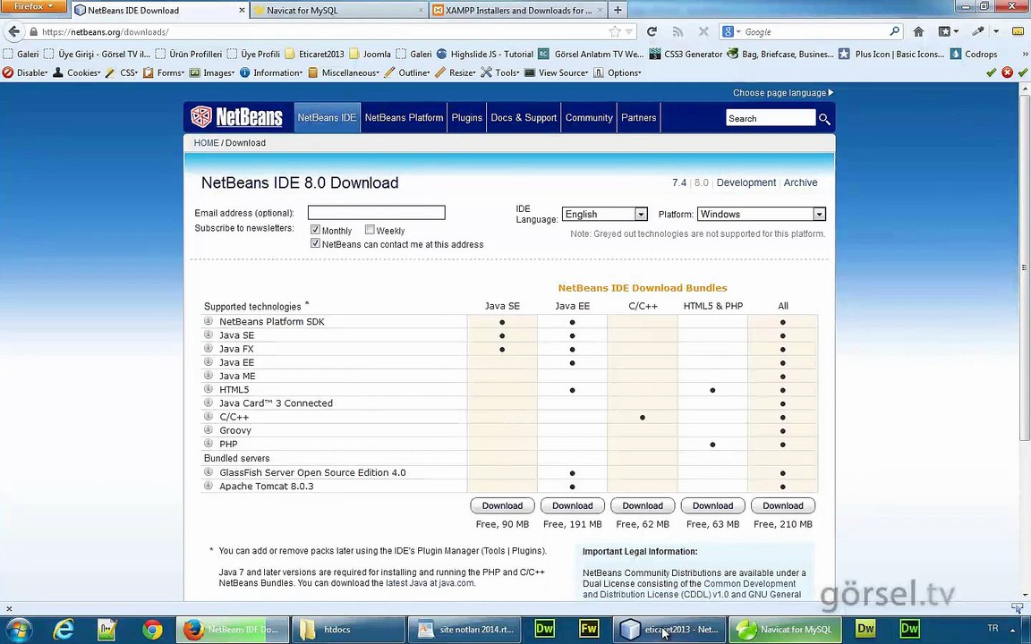Reload the page with the refresh icon
Image resolution: width=1031 pixels, height=644 pixels.
[x=652, y=31]
